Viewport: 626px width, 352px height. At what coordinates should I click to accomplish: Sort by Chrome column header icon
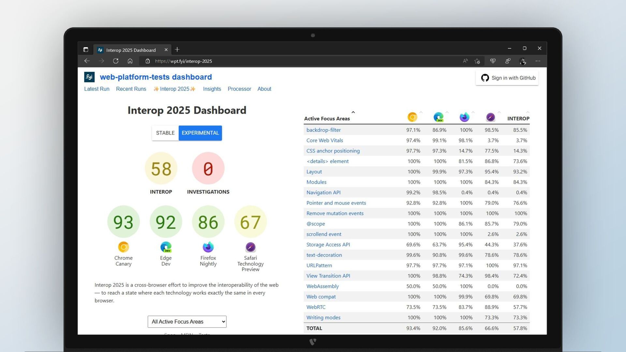point(412,117)
